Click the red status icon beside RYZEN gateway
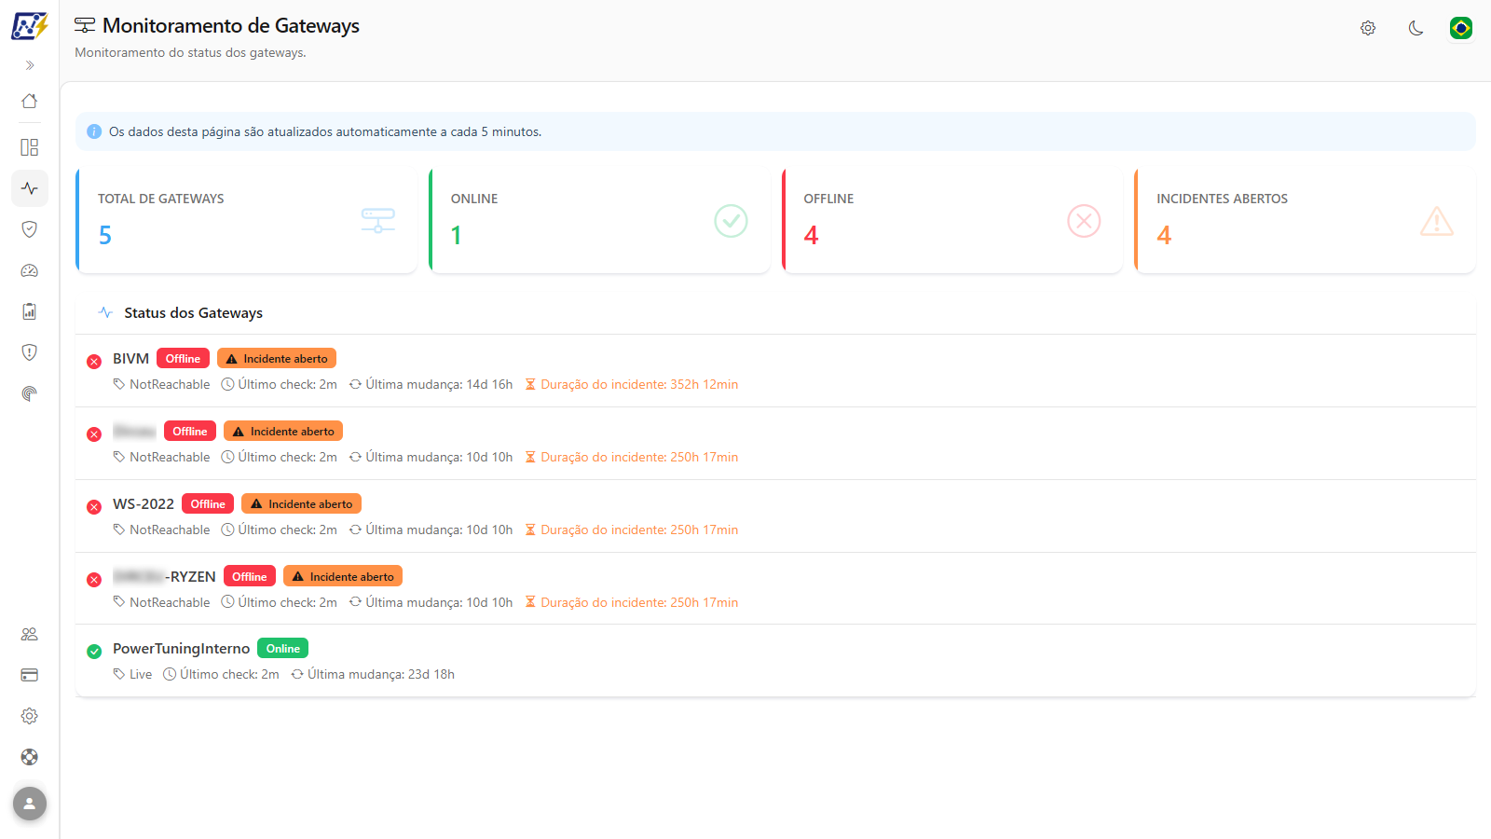The image size is (1491, 839). point(94,580)
